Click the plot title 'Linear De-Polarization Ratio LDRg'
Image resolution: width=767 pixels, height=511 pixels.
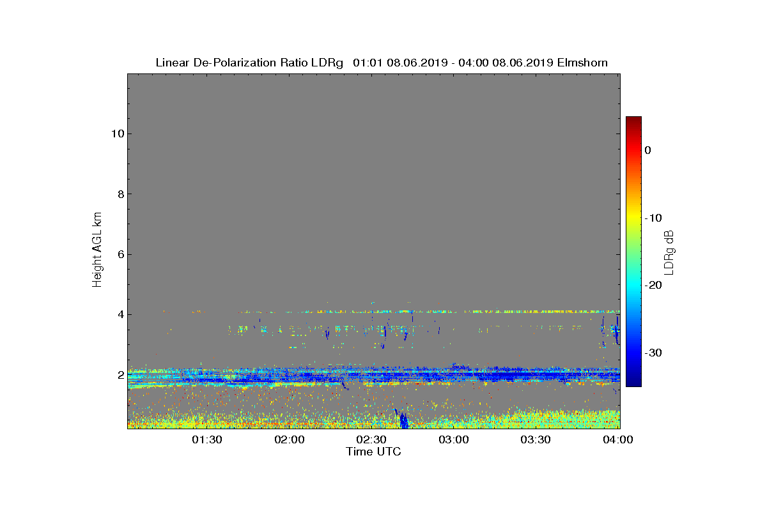coord(250,63)
